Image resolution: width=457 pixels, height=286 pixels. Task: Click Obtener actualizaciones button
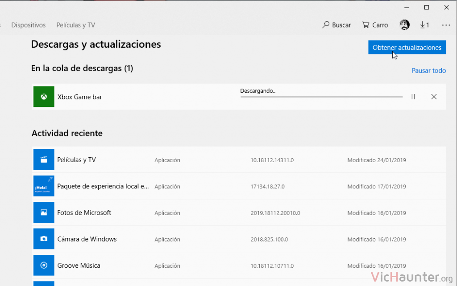pos(407,47)
